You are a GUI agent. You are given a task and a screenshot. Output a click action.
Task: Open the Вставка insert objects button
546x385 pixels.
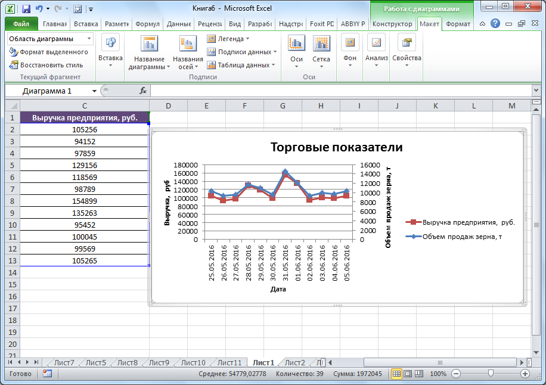110,50
